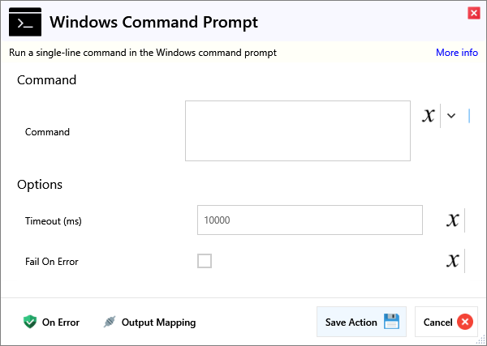Click the Output Mapping plug icon
This screenshot has width=487, height=346.
coord(110,322)
